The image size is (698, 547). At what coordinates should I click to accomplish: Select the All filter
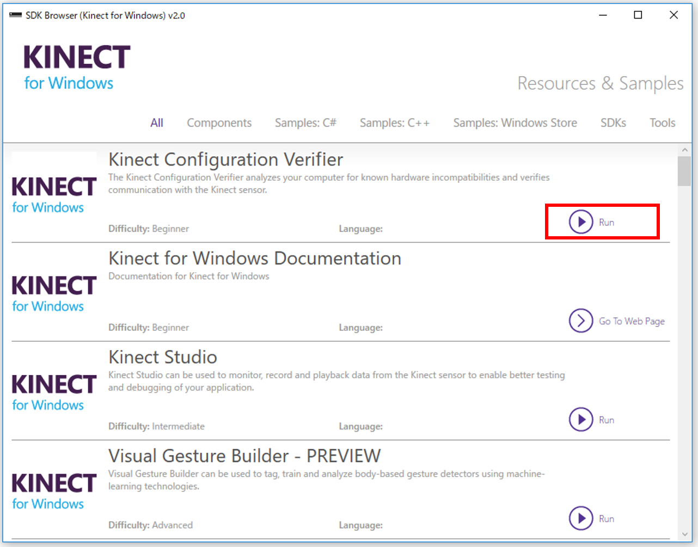[157, 123]
